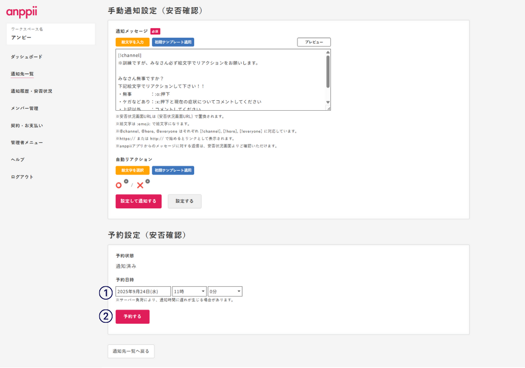
Task: Open the hour dropdown showing 11時
Action: 189,292
